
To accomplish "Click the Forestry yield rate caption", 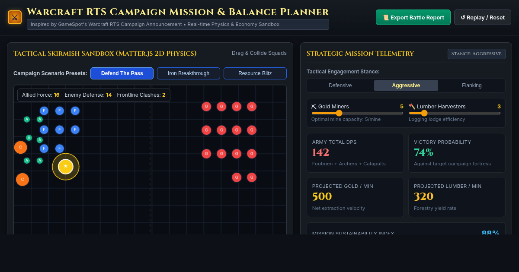I will 435,208.
